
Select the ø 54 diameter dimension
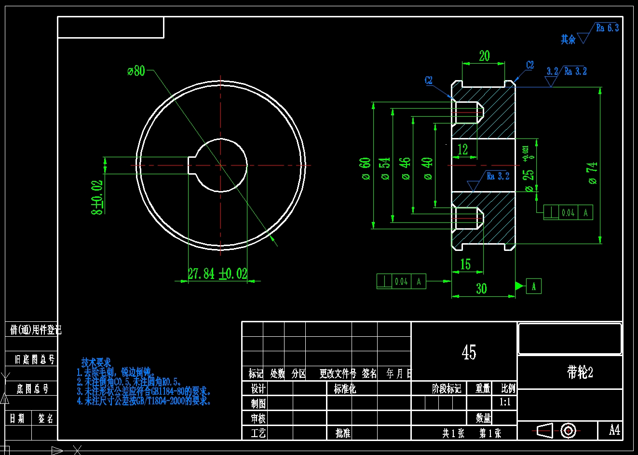385,168
